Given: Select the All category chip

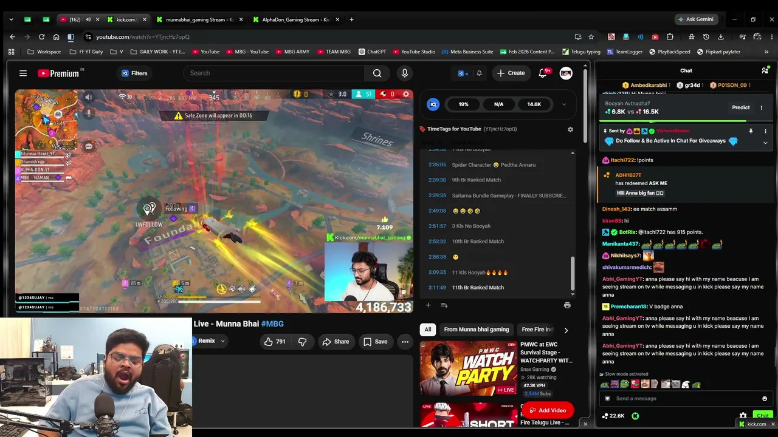Looking at the screenshot, I should click(x=428, y=330).
